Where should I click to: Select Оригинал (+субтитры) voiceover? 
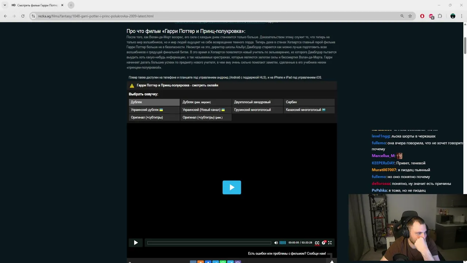pyautogui.click(x=154, y=117)
